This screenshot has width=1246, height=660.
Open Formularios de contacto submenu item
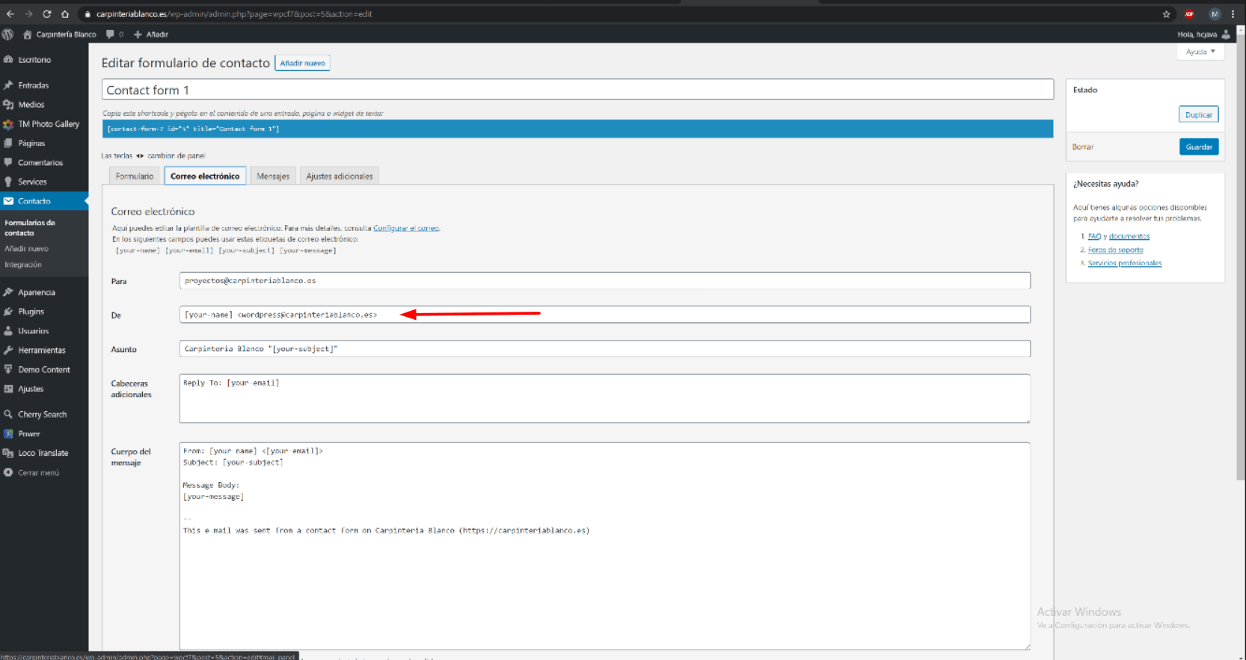30,228
